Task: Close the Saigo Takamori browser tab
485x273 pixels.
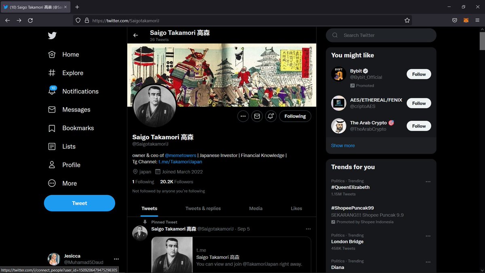Action: tap(66, 7)
